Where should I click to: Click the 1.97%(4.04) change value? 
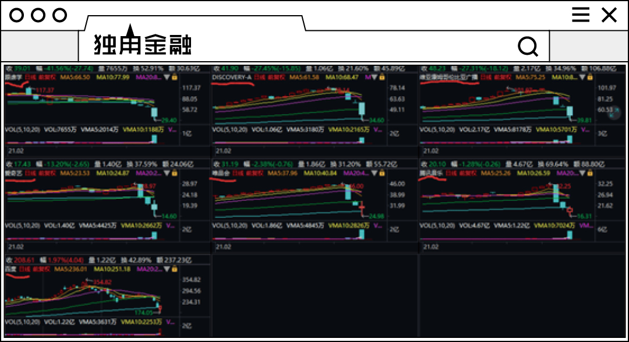pyautogui.click(x=65, y=260)
